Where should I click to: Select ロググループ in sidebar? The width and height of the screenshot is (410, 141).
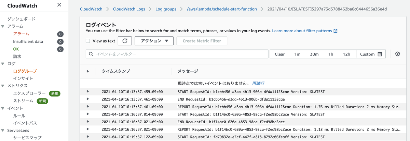(x=25, y=71)
